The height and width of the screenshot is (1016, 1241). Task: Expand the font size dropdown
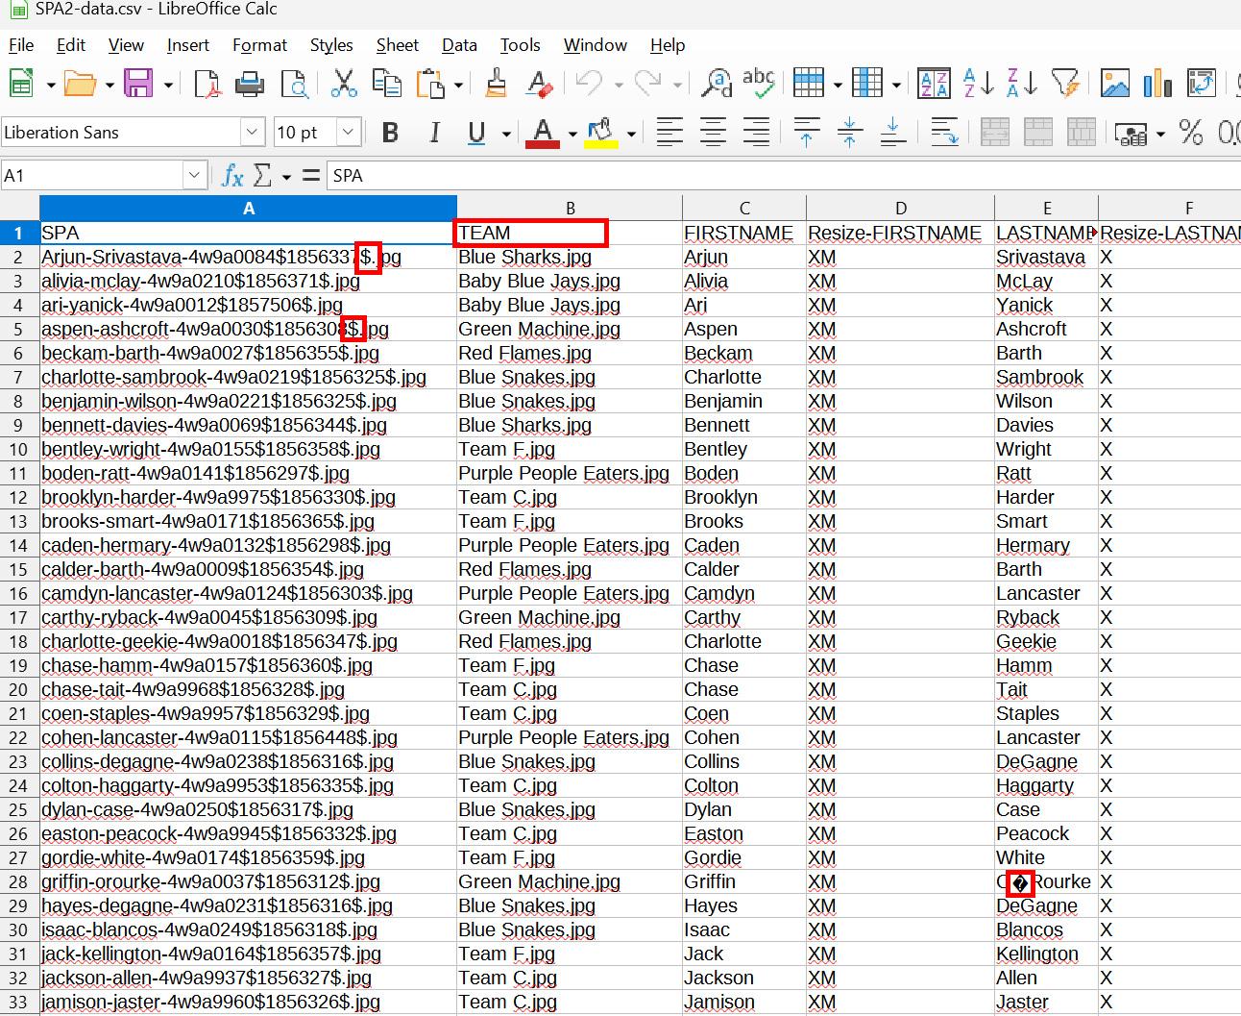[x=349, y=133]
